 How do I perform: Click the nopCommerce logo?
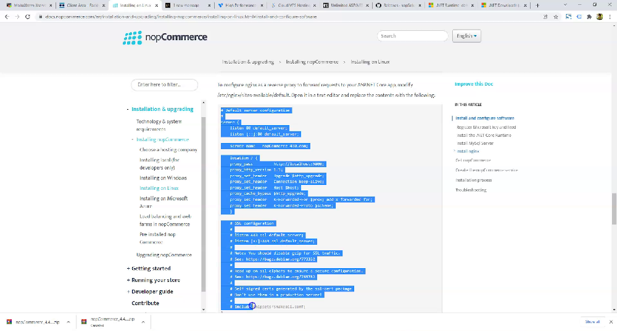[165, 37]
